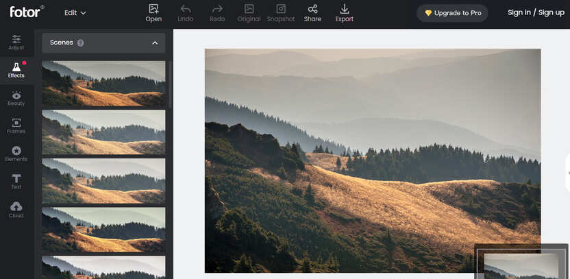Apply the fourth Scenes effect thumbnail

103,230
